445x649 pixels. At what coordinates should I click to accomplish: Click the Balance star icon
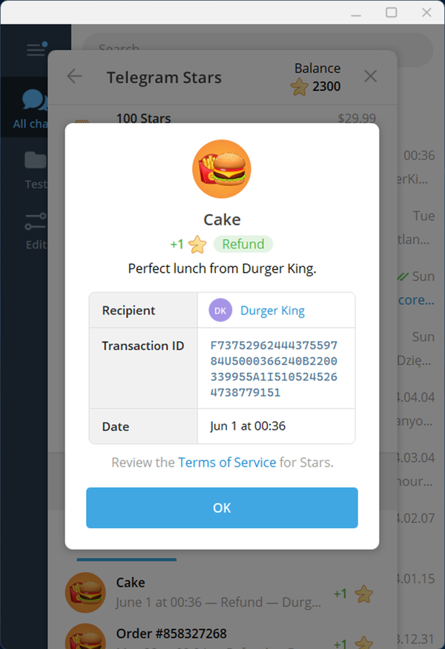(299, 87)
